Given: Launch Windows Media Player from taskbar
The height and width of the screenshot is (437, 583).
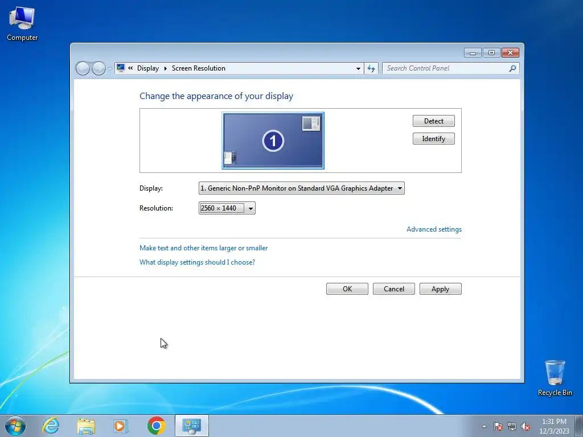Looking at the screenshot, I should (121, 426).
